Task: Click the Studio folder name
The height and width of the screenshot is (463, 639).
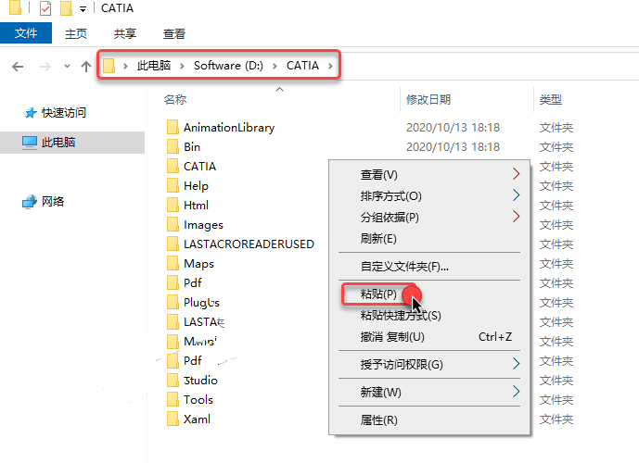Action: tap(200, 381)
